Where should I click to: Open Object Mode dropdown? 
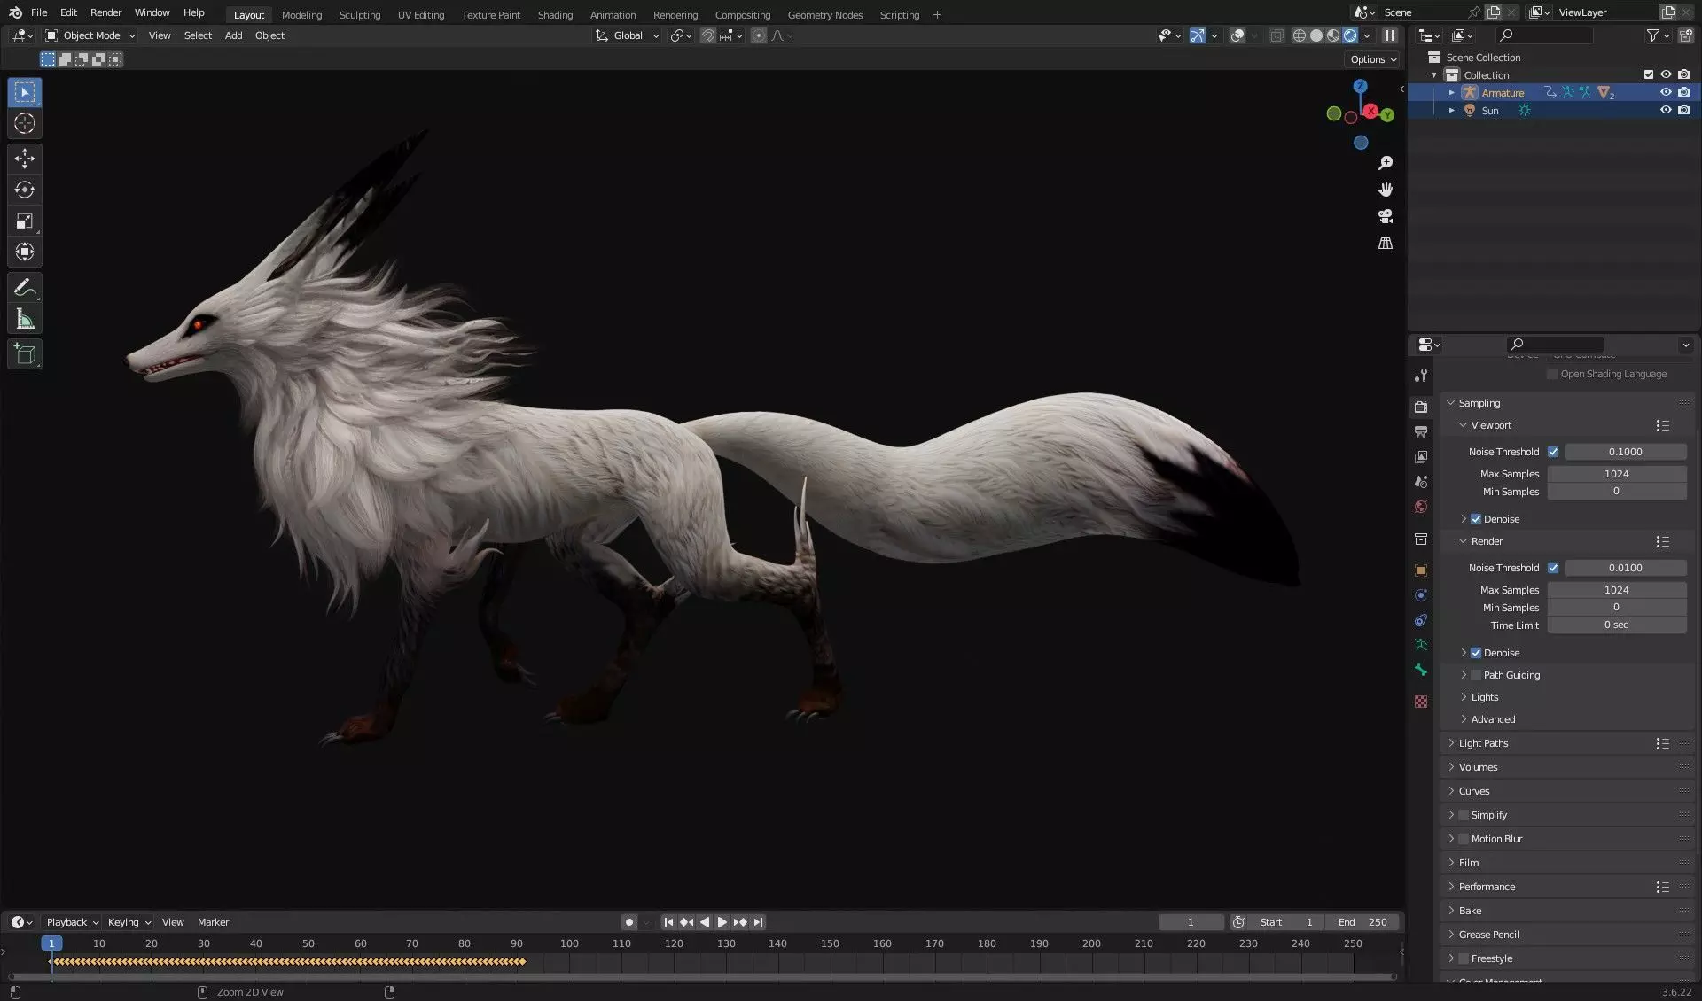(90, 35)
